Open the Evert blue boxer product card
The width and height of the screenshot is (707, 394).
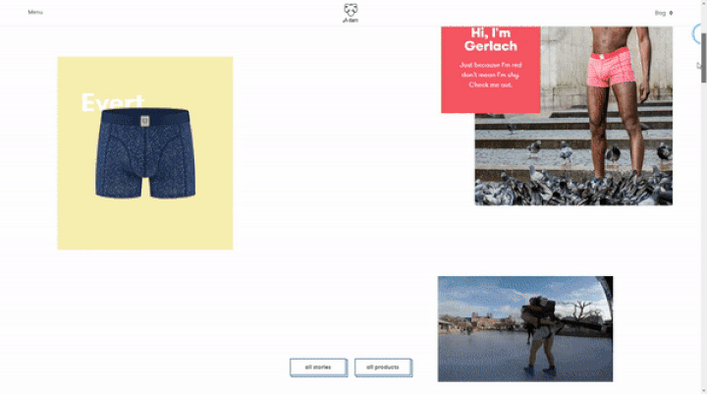point(145,153)
